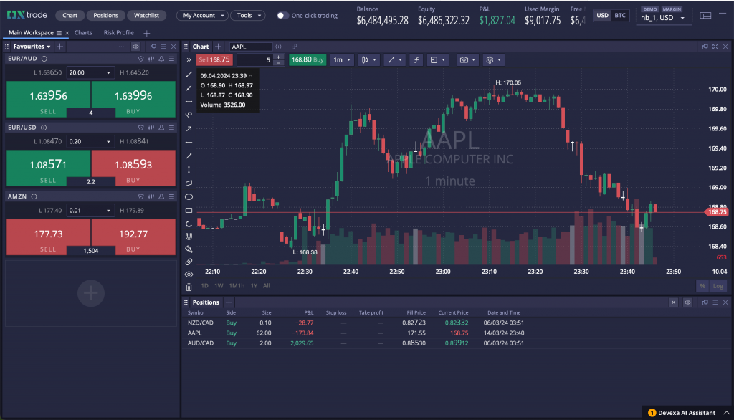Increase chart order quantity with plus stepper
The image size is (734, 420).
tap(278, 57)
